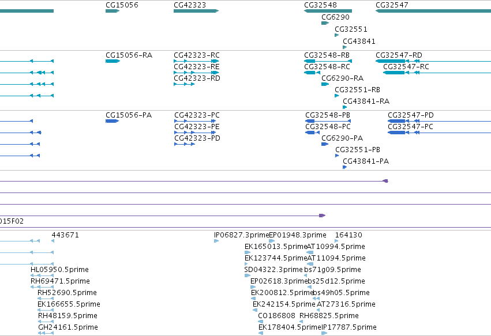
Task: Select the CG6290 gene glyph
Action: point(325,23)
